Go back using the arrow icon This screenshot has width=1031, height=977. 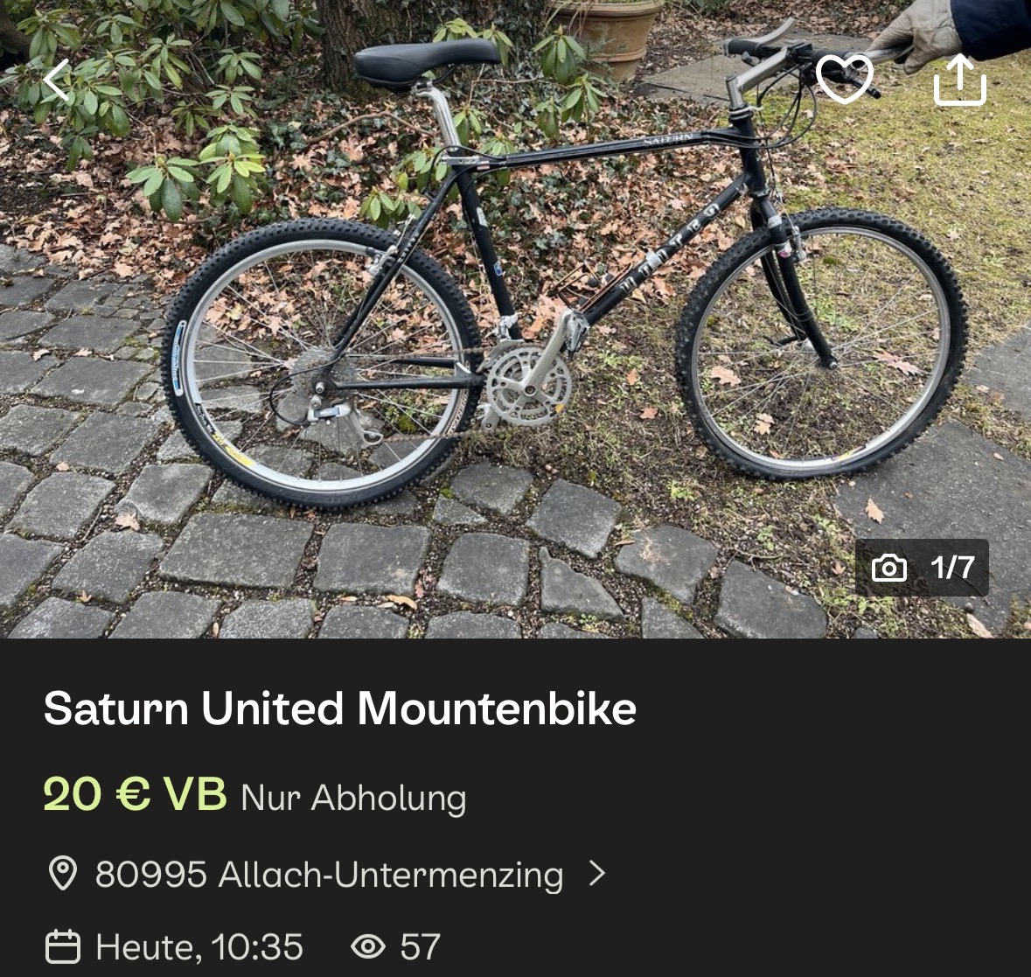pyautogui.click(x=58, y=81)
